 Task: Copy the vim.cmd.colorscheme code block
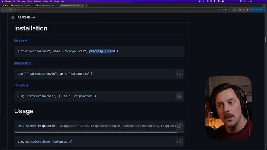[179, 142]
